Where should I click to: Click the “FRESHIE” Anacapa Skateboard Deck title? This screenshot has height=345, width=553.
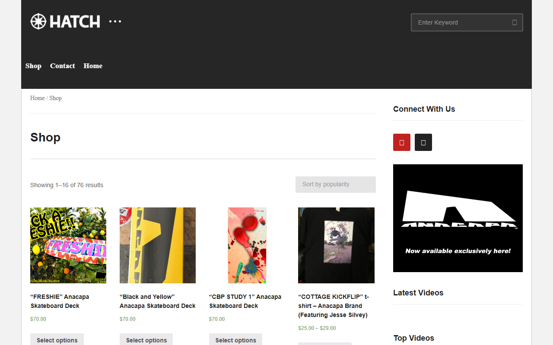point(60,301)
